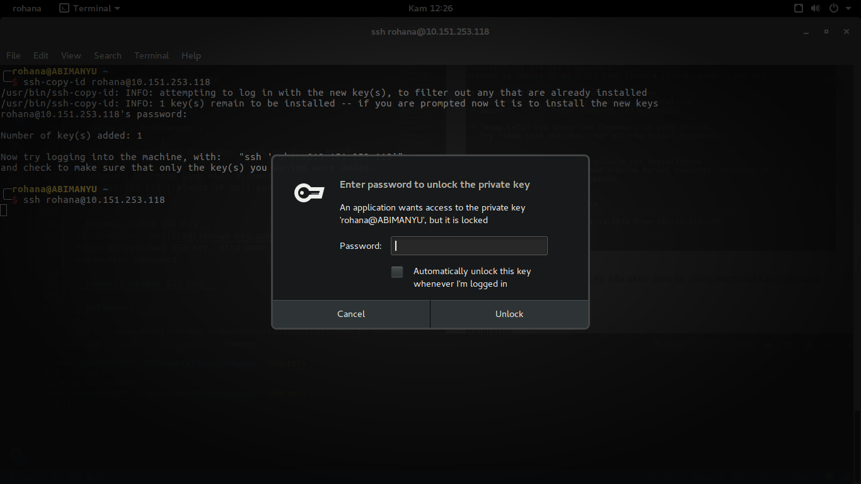This screenshot has width=861, height=484.
Task: Open the Terminal app menu dropdown in top bar
Action: point(90,8)
